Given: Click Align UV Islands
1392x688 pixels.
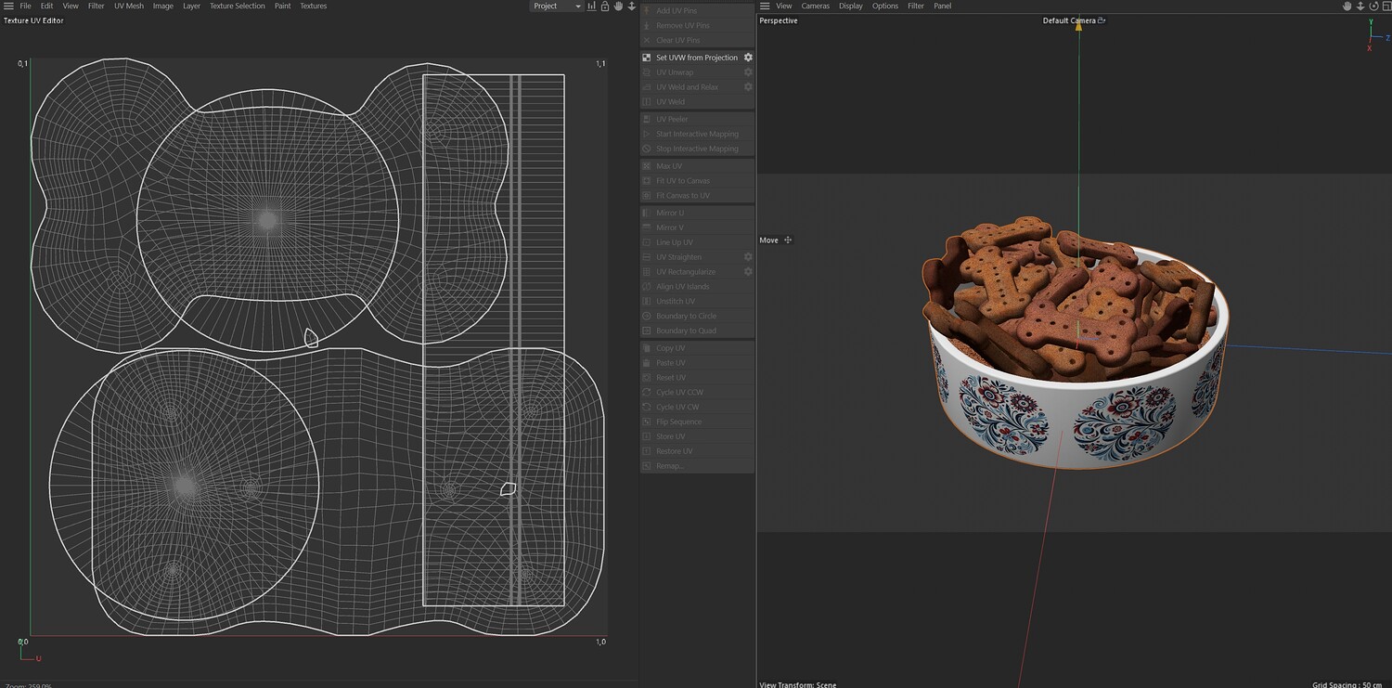Looking at the screenshot, I should tap(697, 287).
